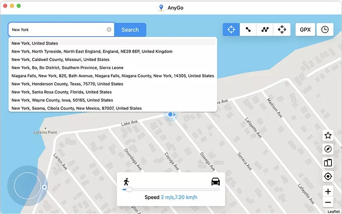Click the Seneca Ave street label

[x=245, y=161]
